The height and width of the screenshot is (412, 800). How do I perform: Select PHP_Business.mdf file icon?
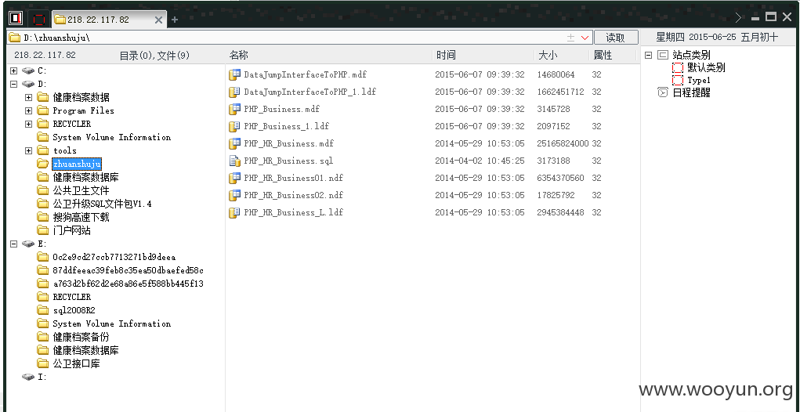tap(234, 109)
